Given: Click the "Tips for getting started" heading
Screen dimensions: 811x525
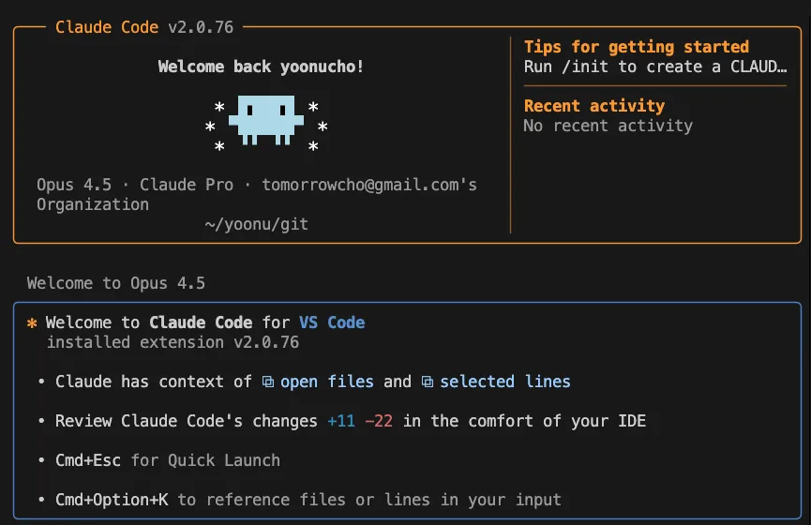Looking at the screenshot, I should (x=636, y=47).
